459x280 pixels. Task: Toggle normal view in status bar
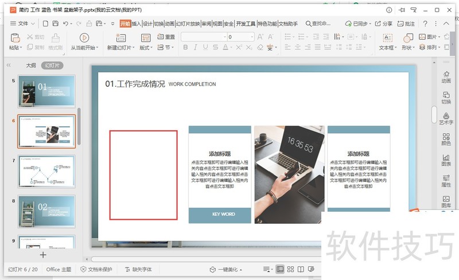click(x=280, y=269)
